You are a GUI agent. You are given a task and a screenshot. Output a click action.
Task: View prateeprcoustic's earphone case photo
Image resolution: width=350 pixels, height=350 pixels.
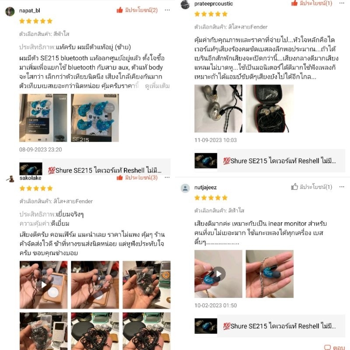[269, 108]
